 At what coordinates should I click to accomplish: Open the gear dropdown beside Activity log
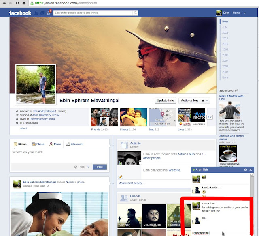tap(205, 101)
